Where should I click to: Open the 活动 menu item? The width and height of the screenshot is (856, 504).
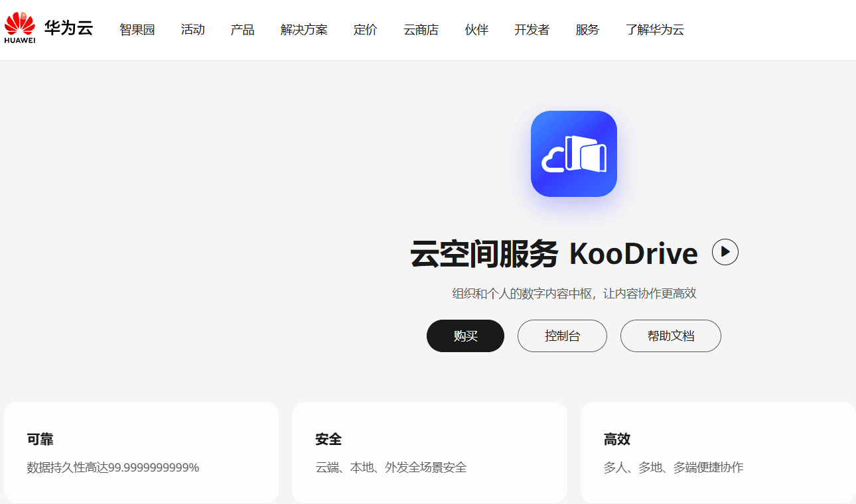tap(193, 30)
